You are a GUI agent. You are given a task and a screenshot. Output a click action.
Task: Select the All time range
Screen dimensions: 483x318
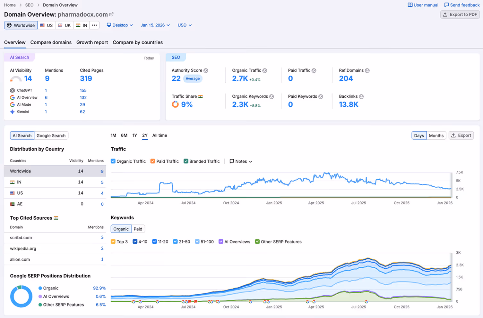160,135
